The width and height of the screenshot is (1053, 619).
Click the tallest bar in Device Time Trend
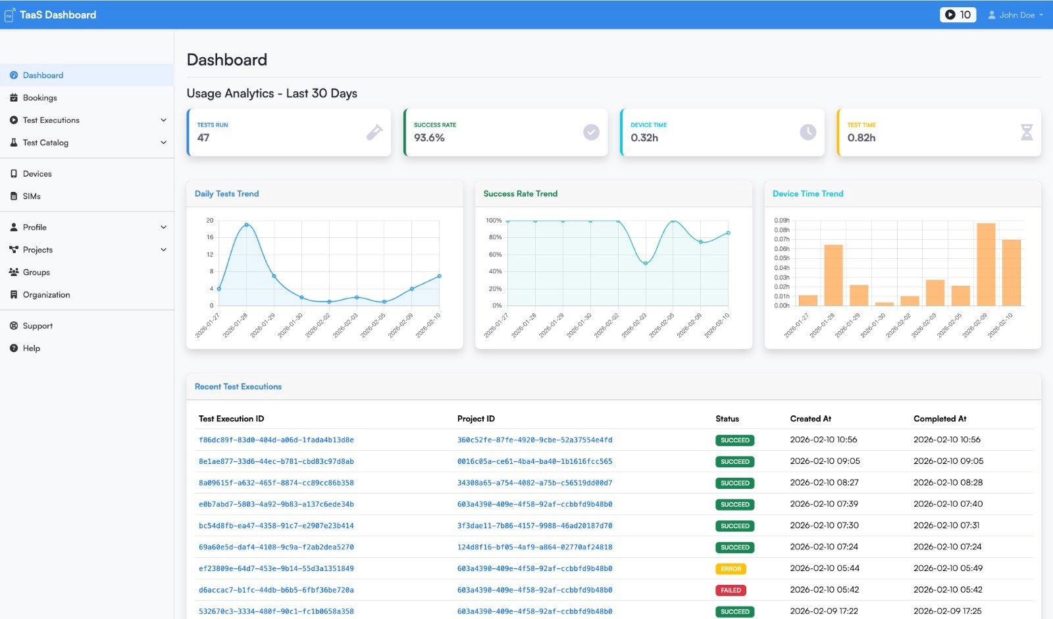point(986,264)
